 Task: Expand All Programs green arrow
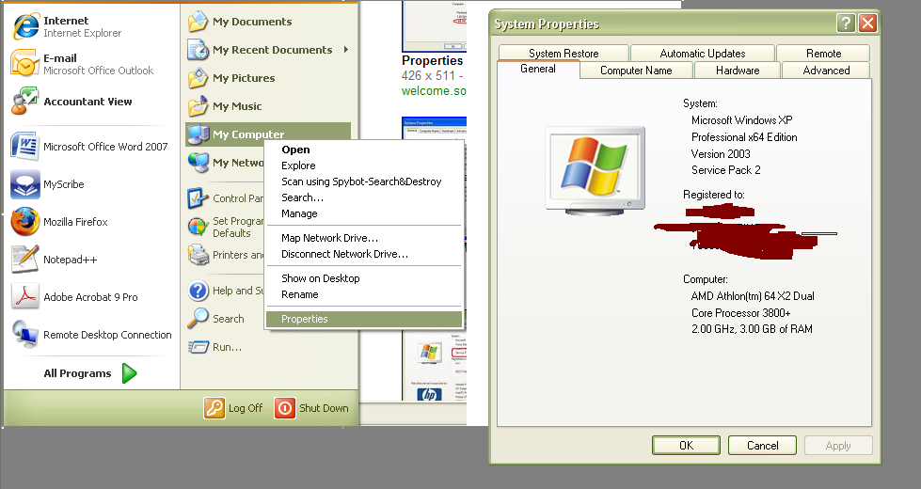click(x=129, y=373)
